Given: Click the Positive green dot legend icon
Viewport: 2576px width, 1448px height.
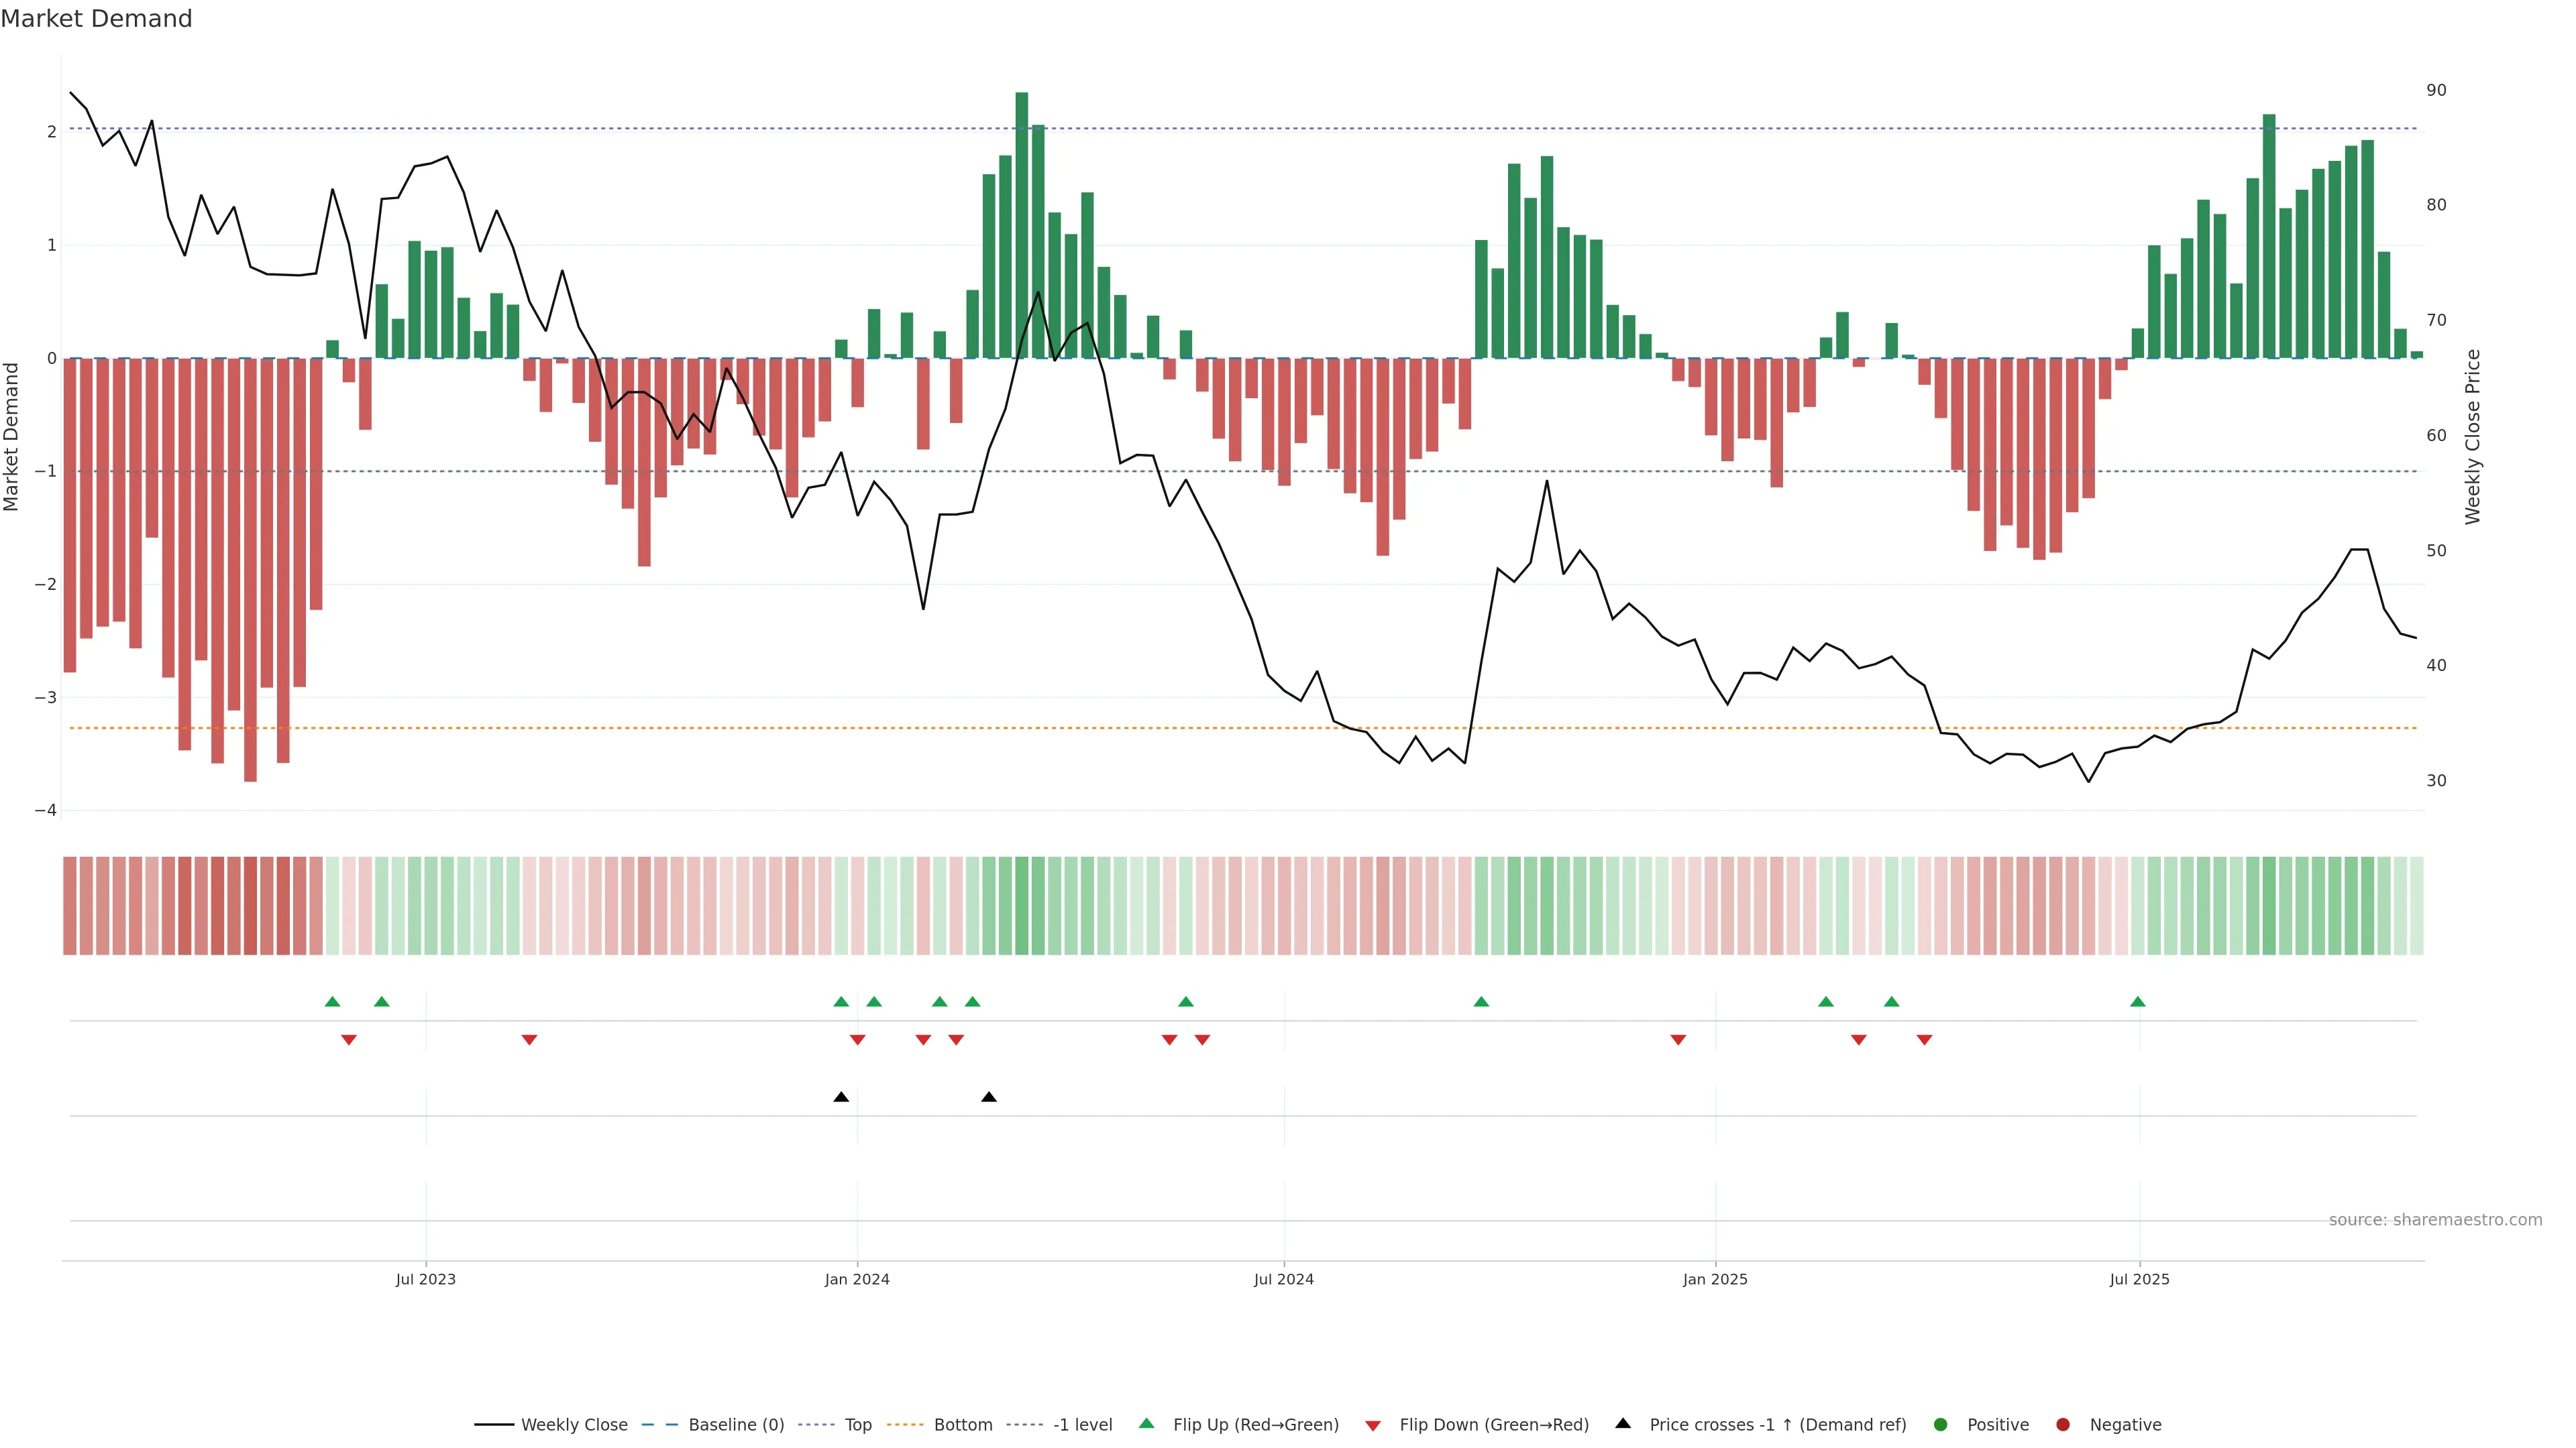Looking at the screenshot, I should click(1940, 1424).
